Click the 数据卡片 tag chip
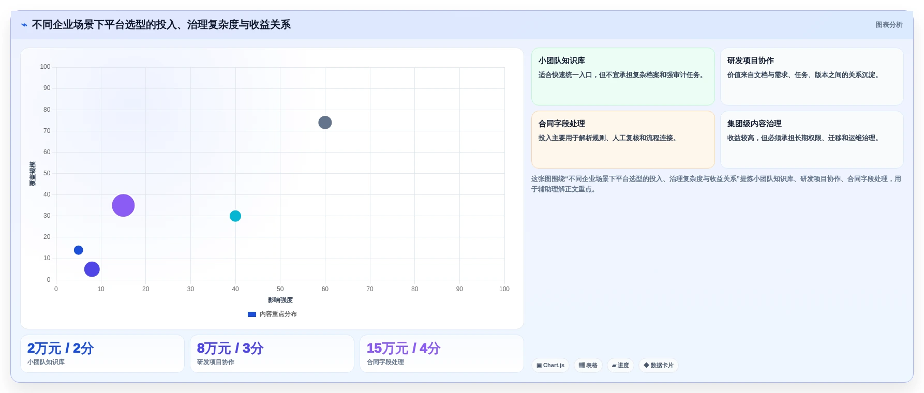 (659, 366)
